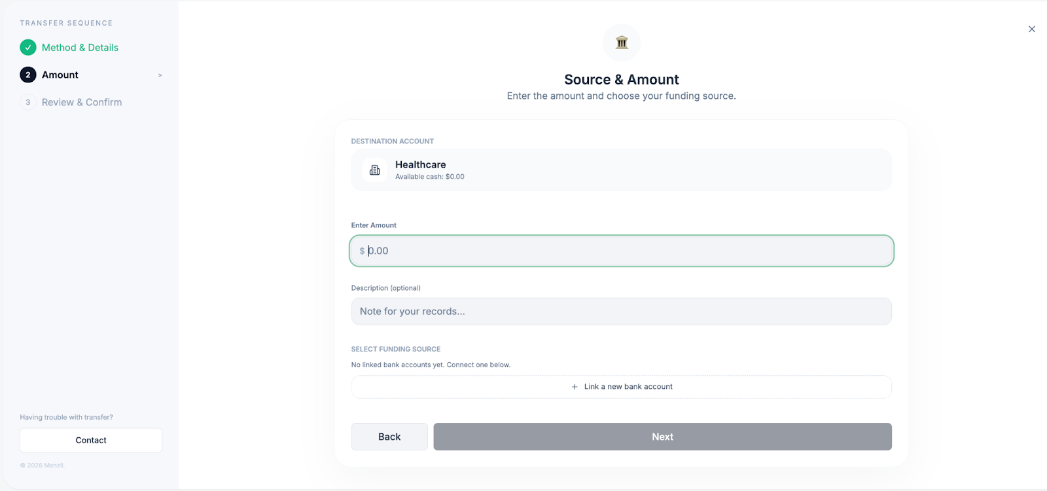
Task: Click the green checkmark beside Method & Details
Action: (28, 47)
